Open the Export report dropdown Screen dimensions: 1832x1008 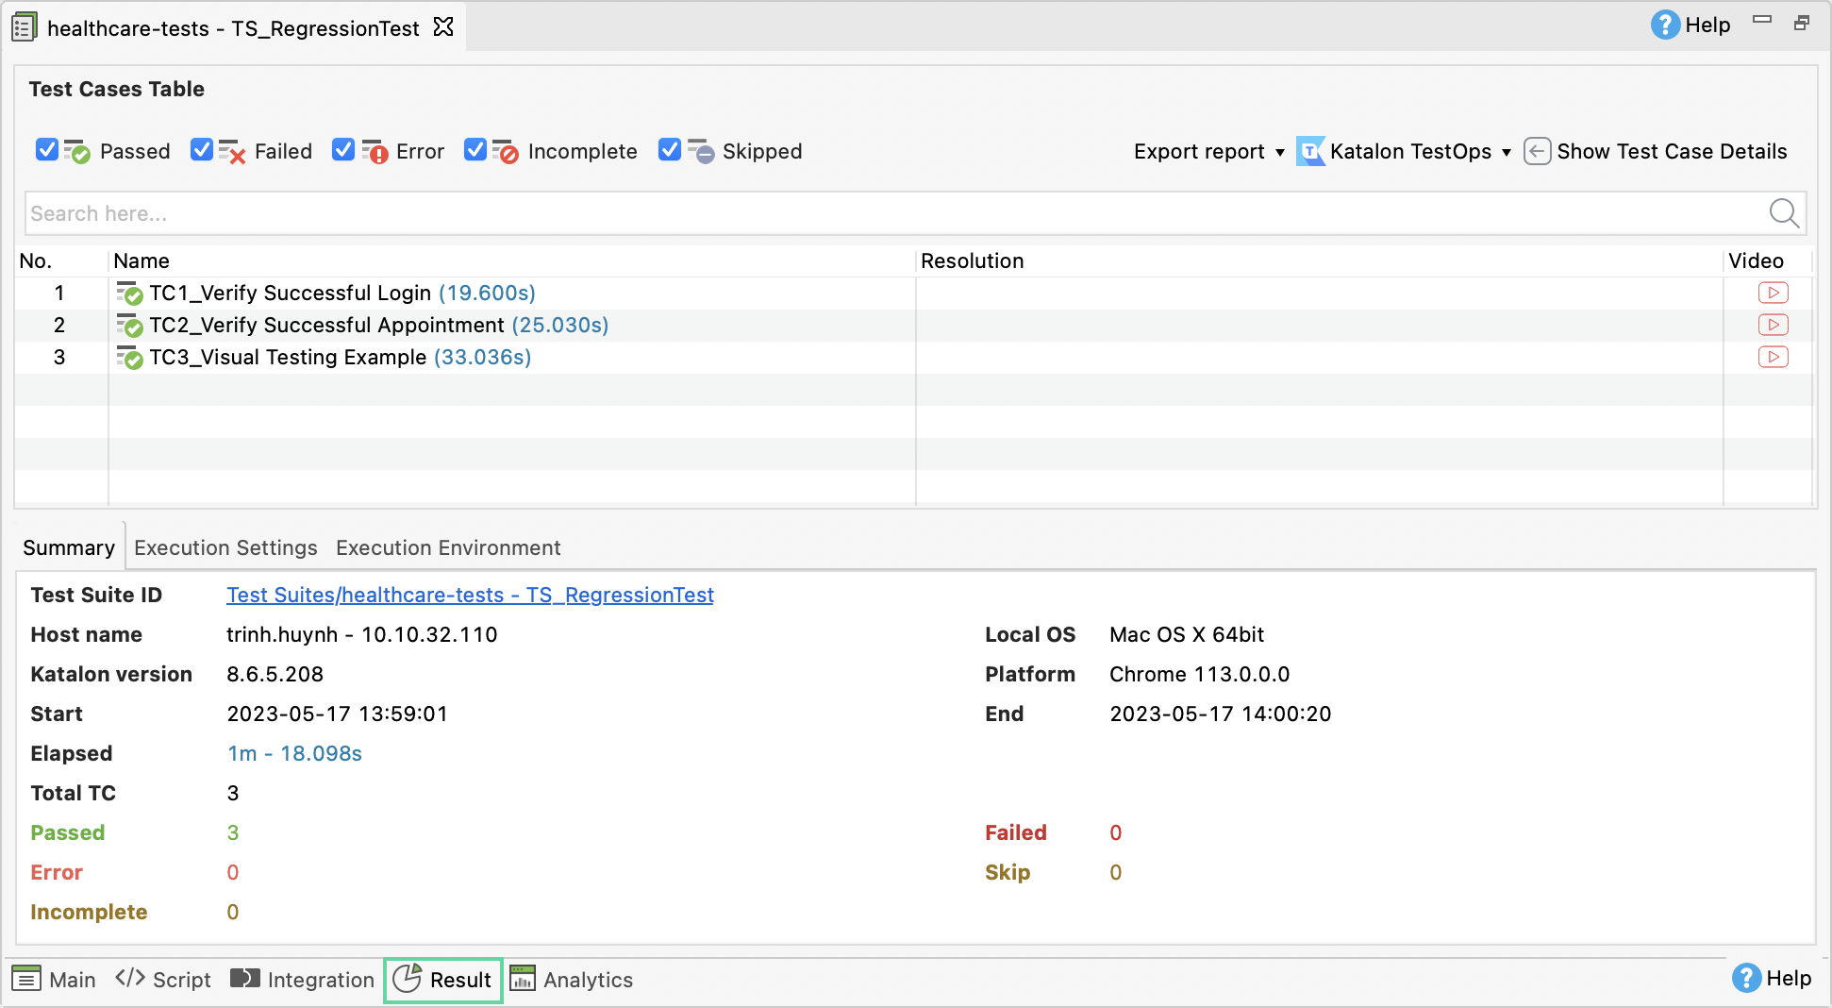coord(1208,151)
